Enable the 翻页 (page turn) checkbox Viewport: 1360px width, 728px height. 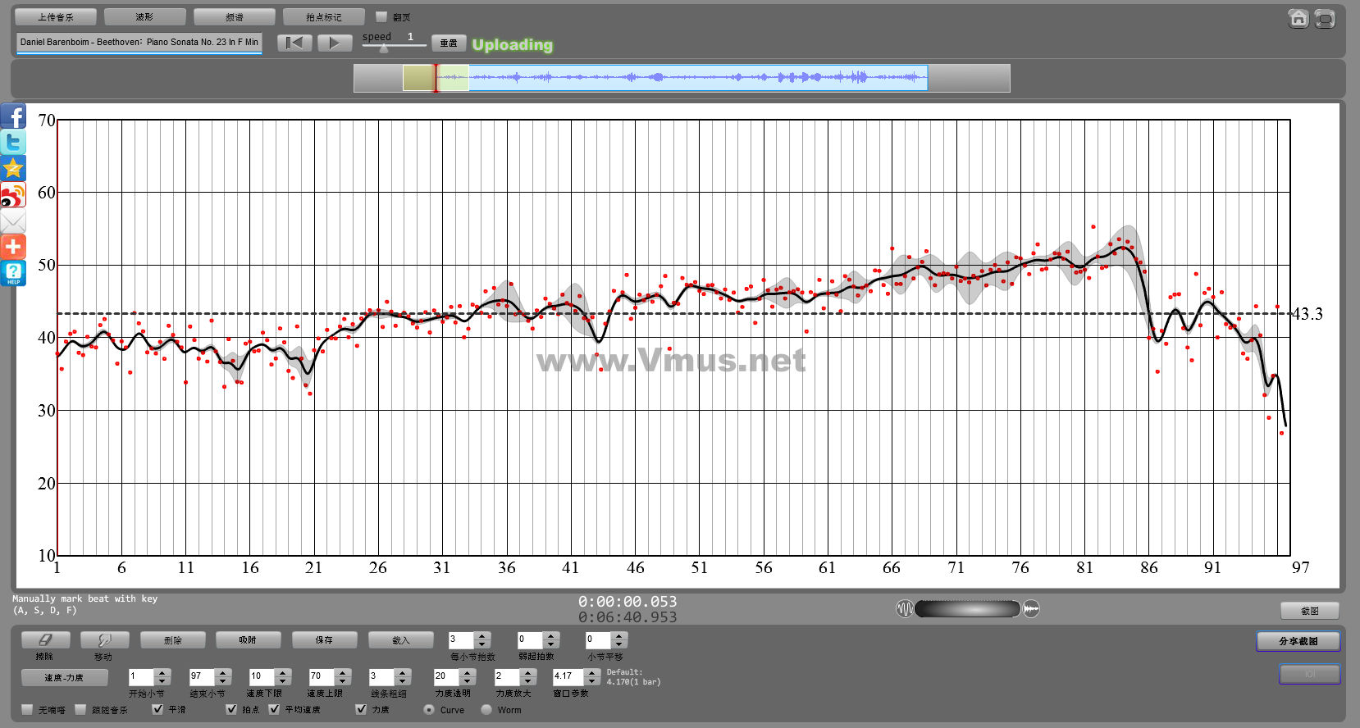coord(381,16)
